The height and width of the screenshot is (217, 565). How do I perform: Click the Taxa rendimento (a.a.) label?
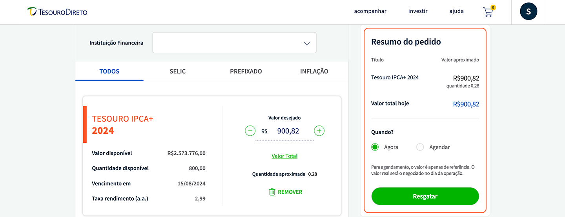point(121,199)
